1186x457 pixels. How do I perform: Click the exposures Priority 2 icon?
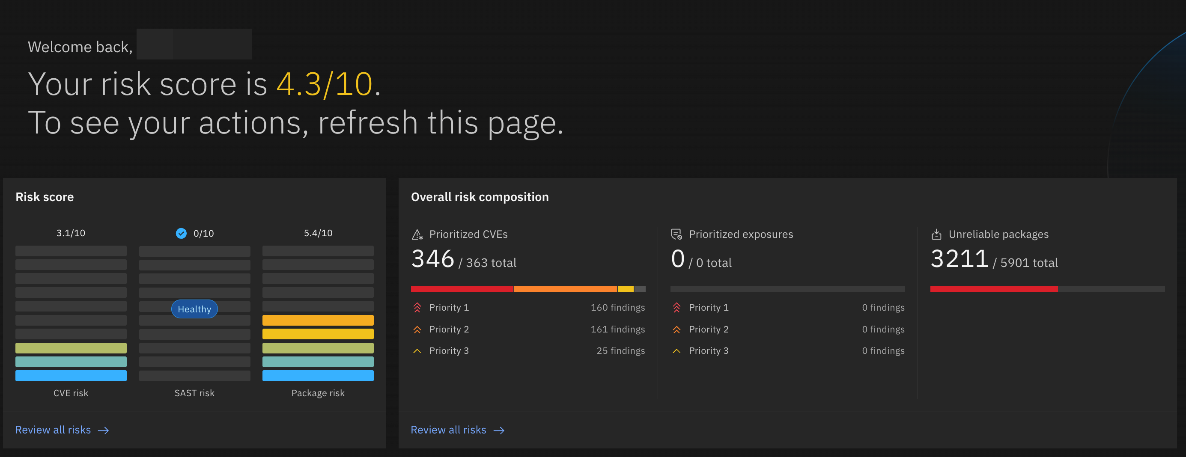point(676,329)
